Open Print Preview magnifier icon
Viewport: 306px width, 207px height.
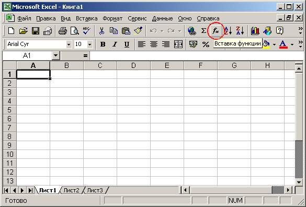point(75,31)
